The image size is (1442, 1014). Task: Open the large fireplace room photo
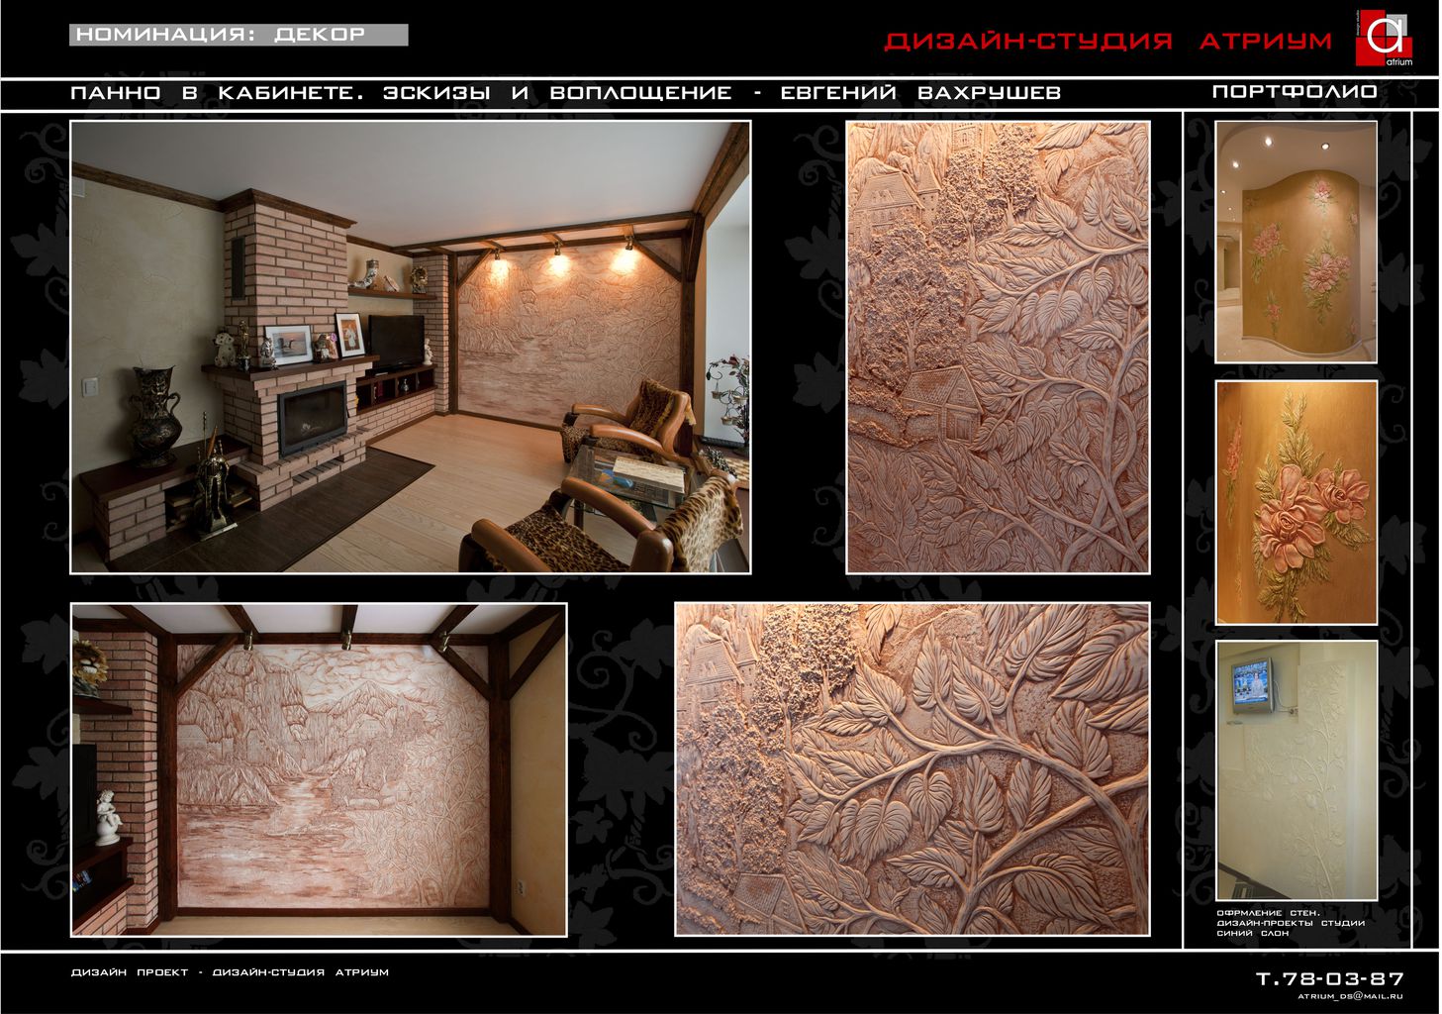click(x=410, y=347)
